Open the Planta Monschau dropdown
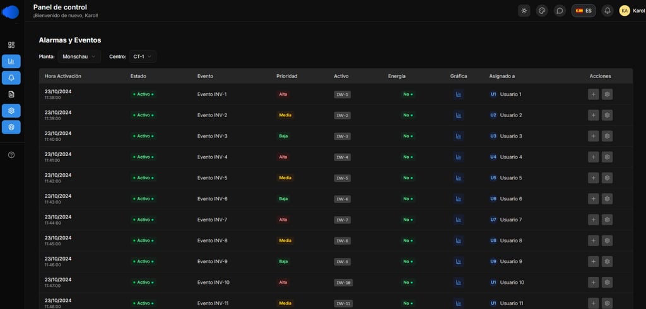646x309 pixels. tap(79, 57)
